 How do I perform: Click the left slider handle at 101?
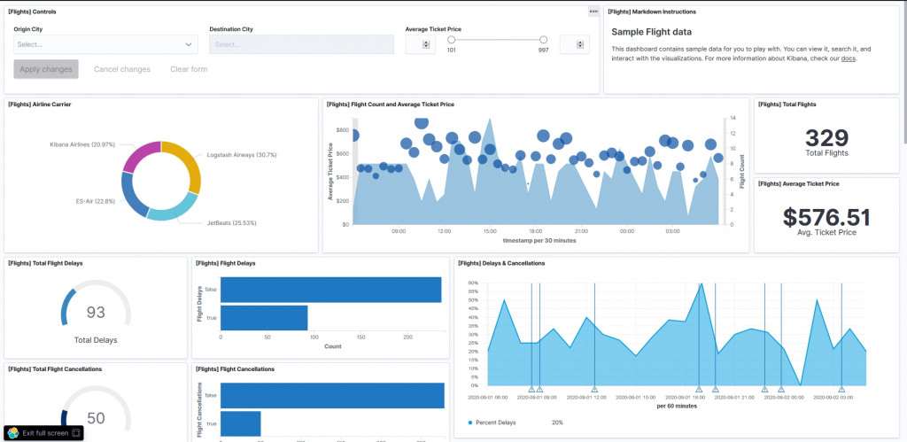[451, 40]
